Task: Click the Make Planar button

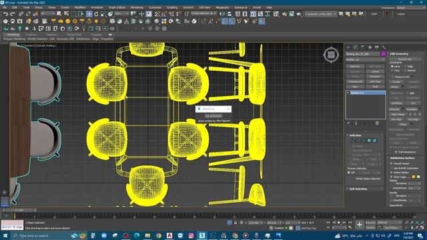Action: point(398,115)
